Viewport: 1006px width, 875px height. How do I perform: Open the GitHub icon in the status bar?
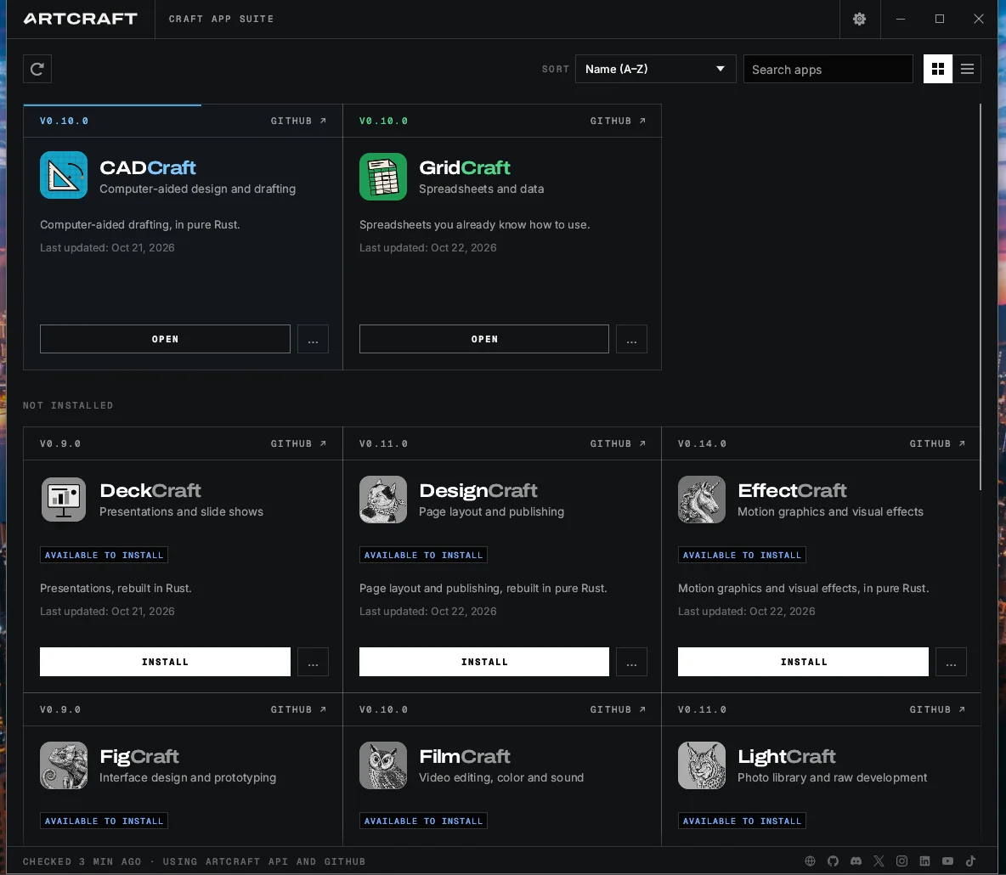pyautogui.click(x=833, y=861)
